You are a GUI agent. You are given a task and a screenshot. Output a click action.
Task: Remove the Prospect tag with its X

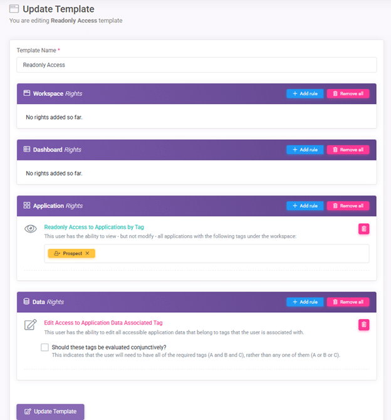point(87,253)
